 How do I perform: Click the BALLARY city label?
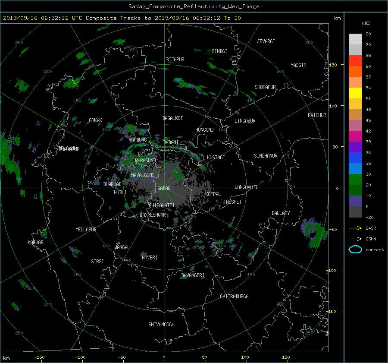click(281, 213)
